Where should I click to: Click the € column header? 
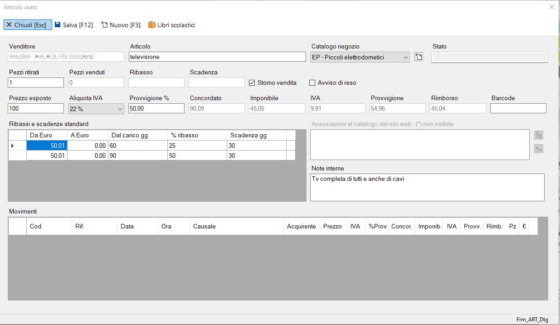tap(524, 226)
